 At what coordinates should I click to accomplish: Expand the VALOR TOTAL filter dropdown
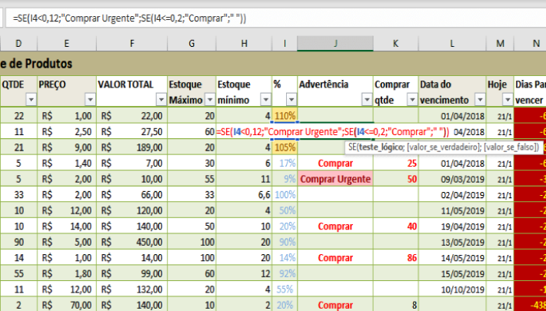point(160,100)
